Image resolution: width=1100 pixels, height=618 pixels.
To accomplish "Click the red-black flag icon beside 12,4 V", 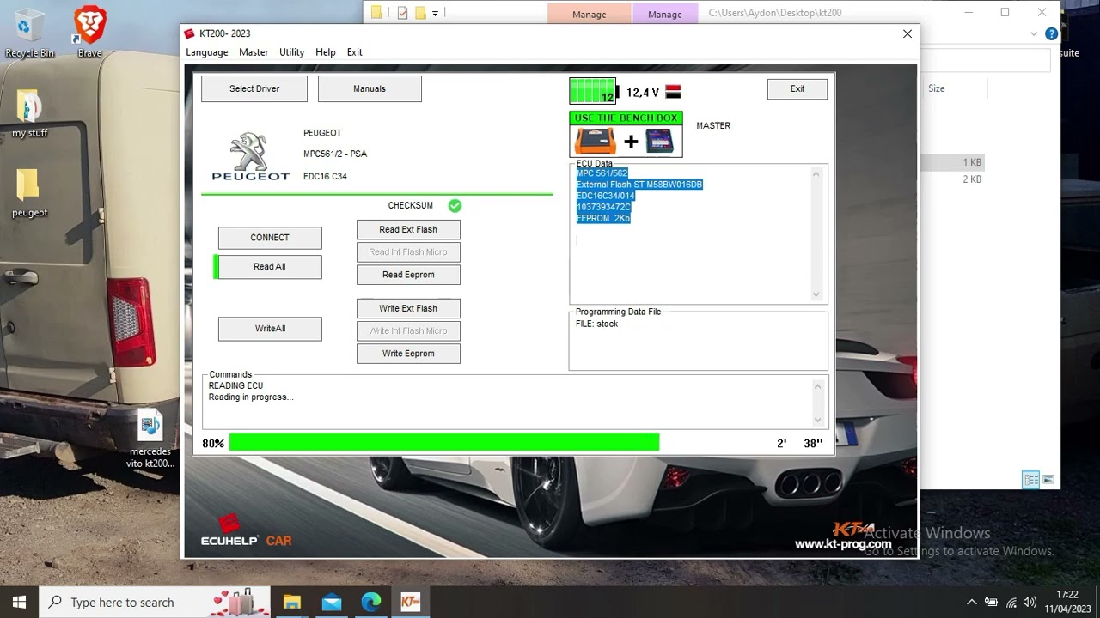I will coord(673,92).
